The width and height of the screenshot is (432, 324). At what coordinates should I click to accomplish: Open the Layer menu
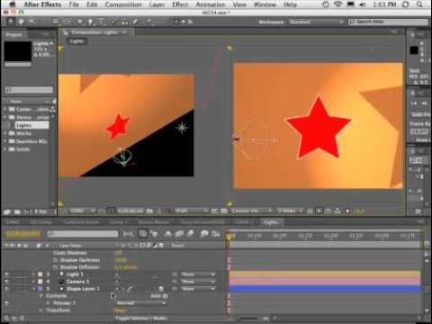pyautogui.click(x=157, y=4)
